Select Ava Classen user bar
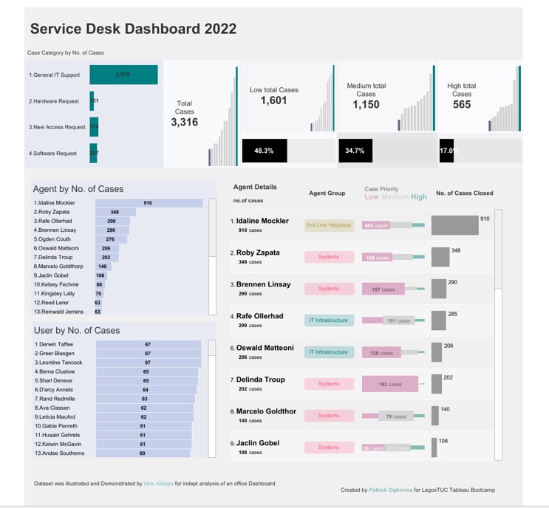 point(145,408)
